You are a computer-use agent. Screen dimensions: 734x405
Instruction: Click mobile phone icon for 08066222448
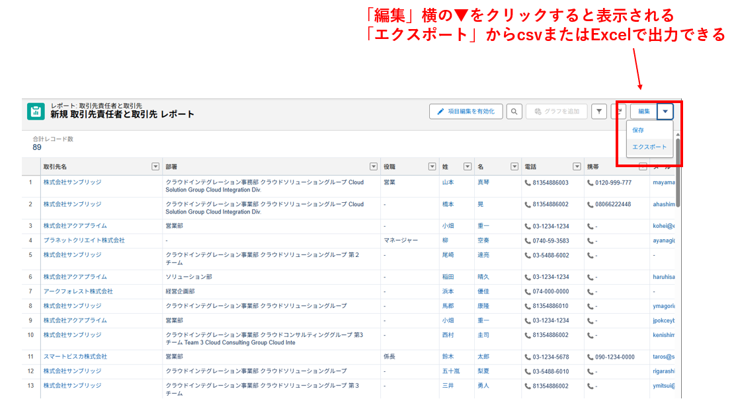[591, 204]
